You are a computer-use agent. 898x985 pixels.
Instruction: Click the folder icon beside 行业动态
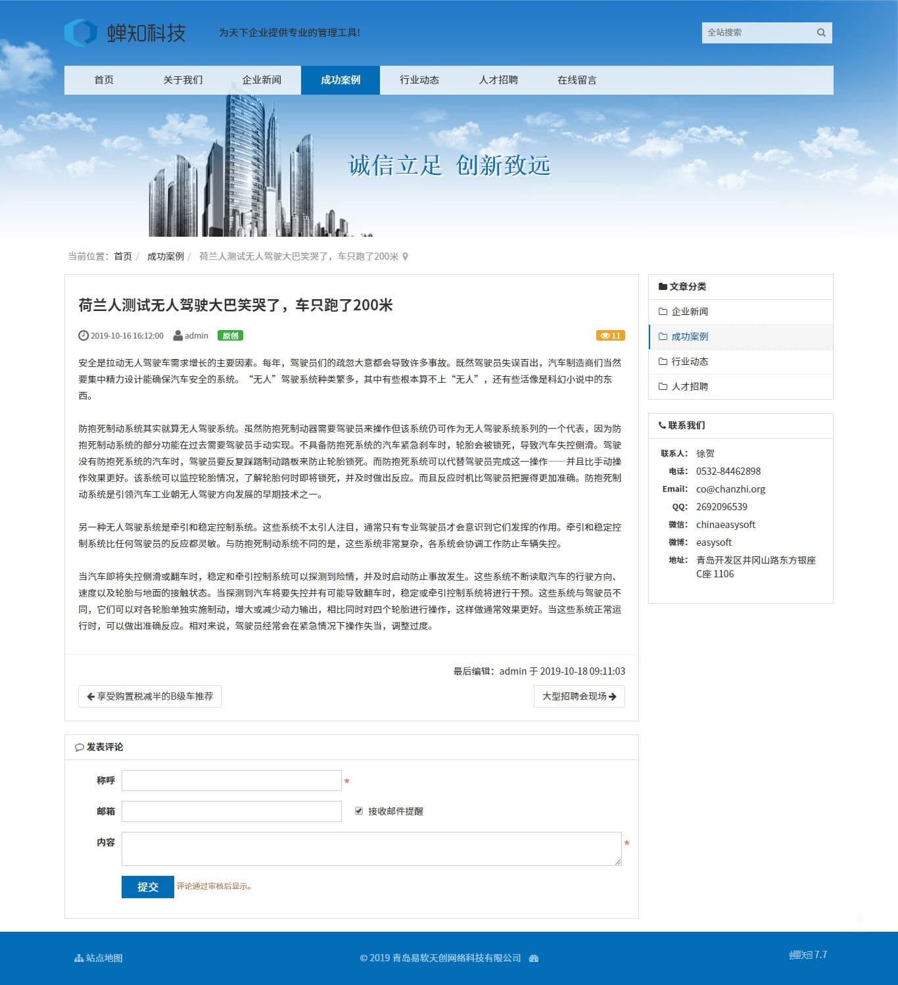[x=663, y=362]
